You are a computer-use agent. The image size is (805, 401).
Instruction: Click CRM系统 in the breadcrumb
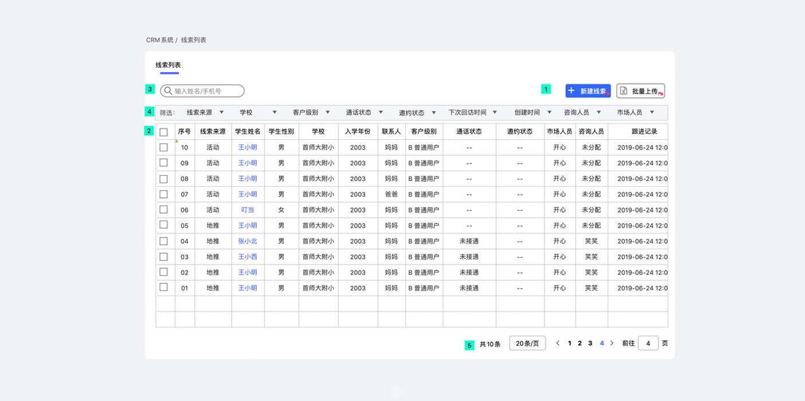[x=159, y=40]
